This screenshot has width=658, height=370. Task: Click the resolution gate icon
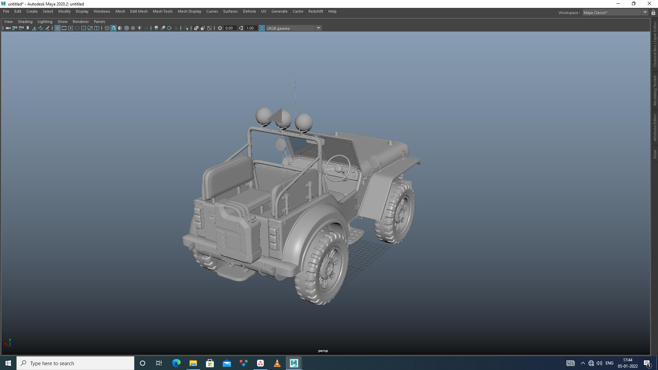[70, 28]
